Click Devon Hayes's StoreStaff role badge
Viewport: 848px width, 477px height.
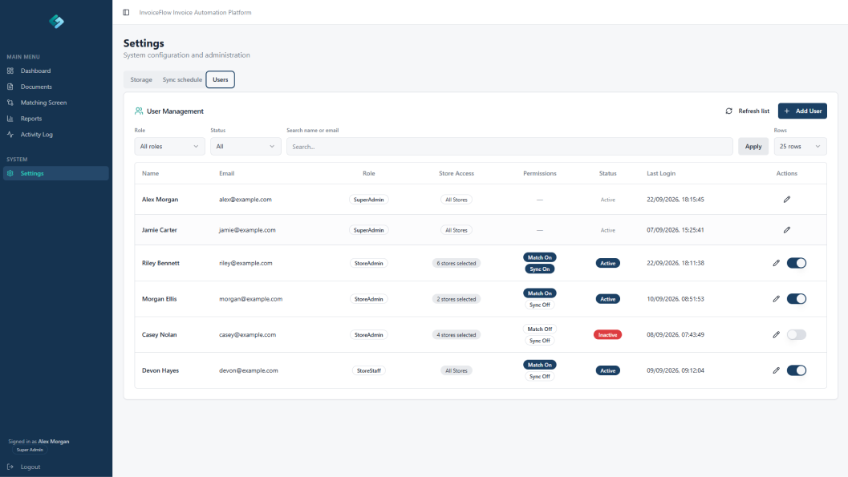tap(369, 370)
